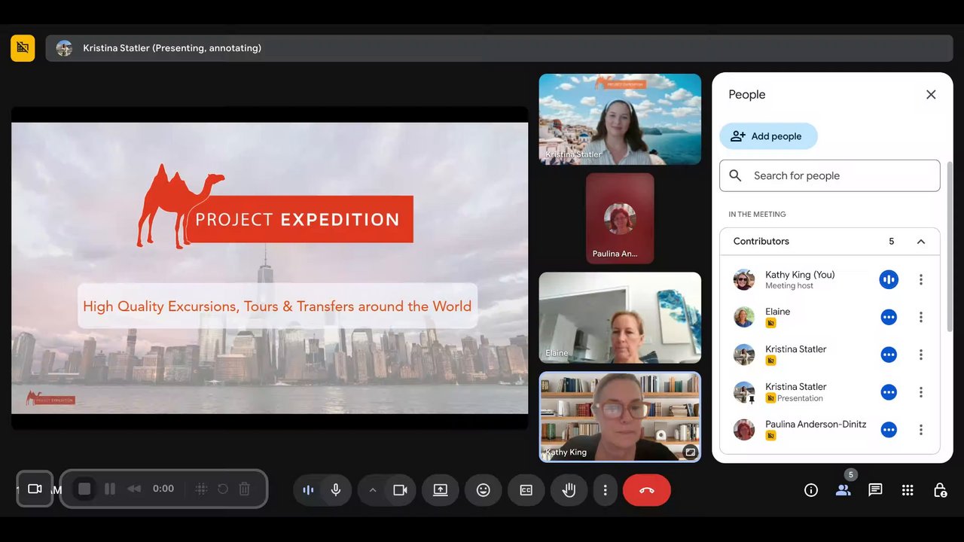Open more actions for Elaine
964x542 pixels.
920,317
